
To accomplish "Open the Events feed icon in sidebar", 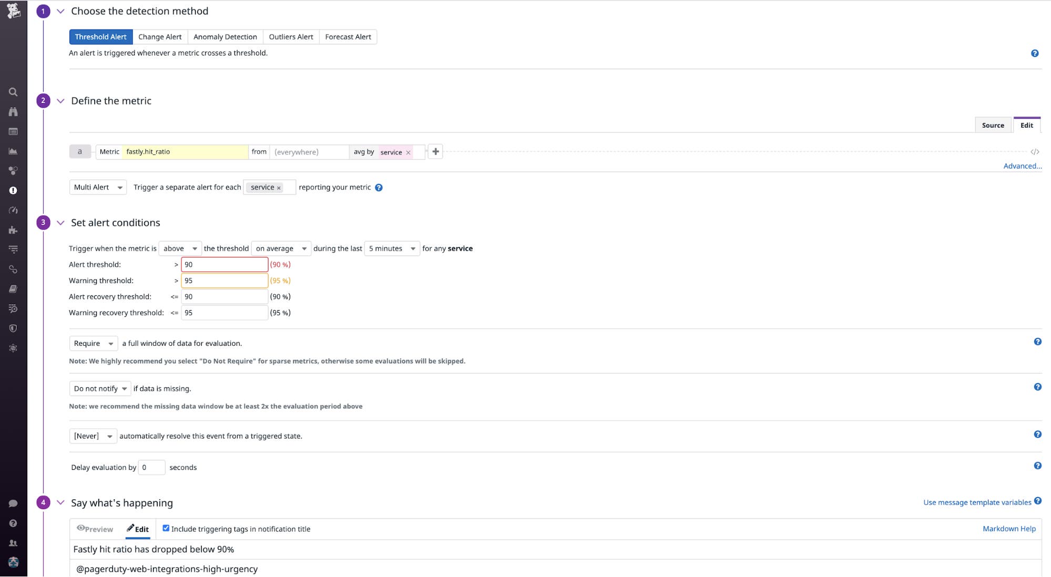I will click(x=13, y=131).
